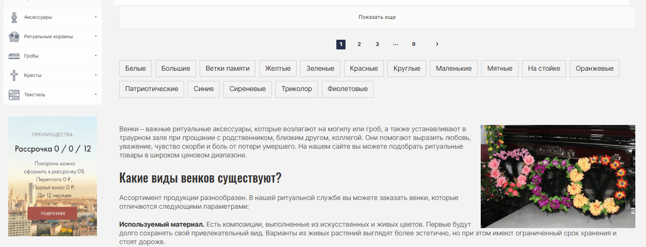
Task: Click the Кресты cross icon
Action: click(14, 76)
